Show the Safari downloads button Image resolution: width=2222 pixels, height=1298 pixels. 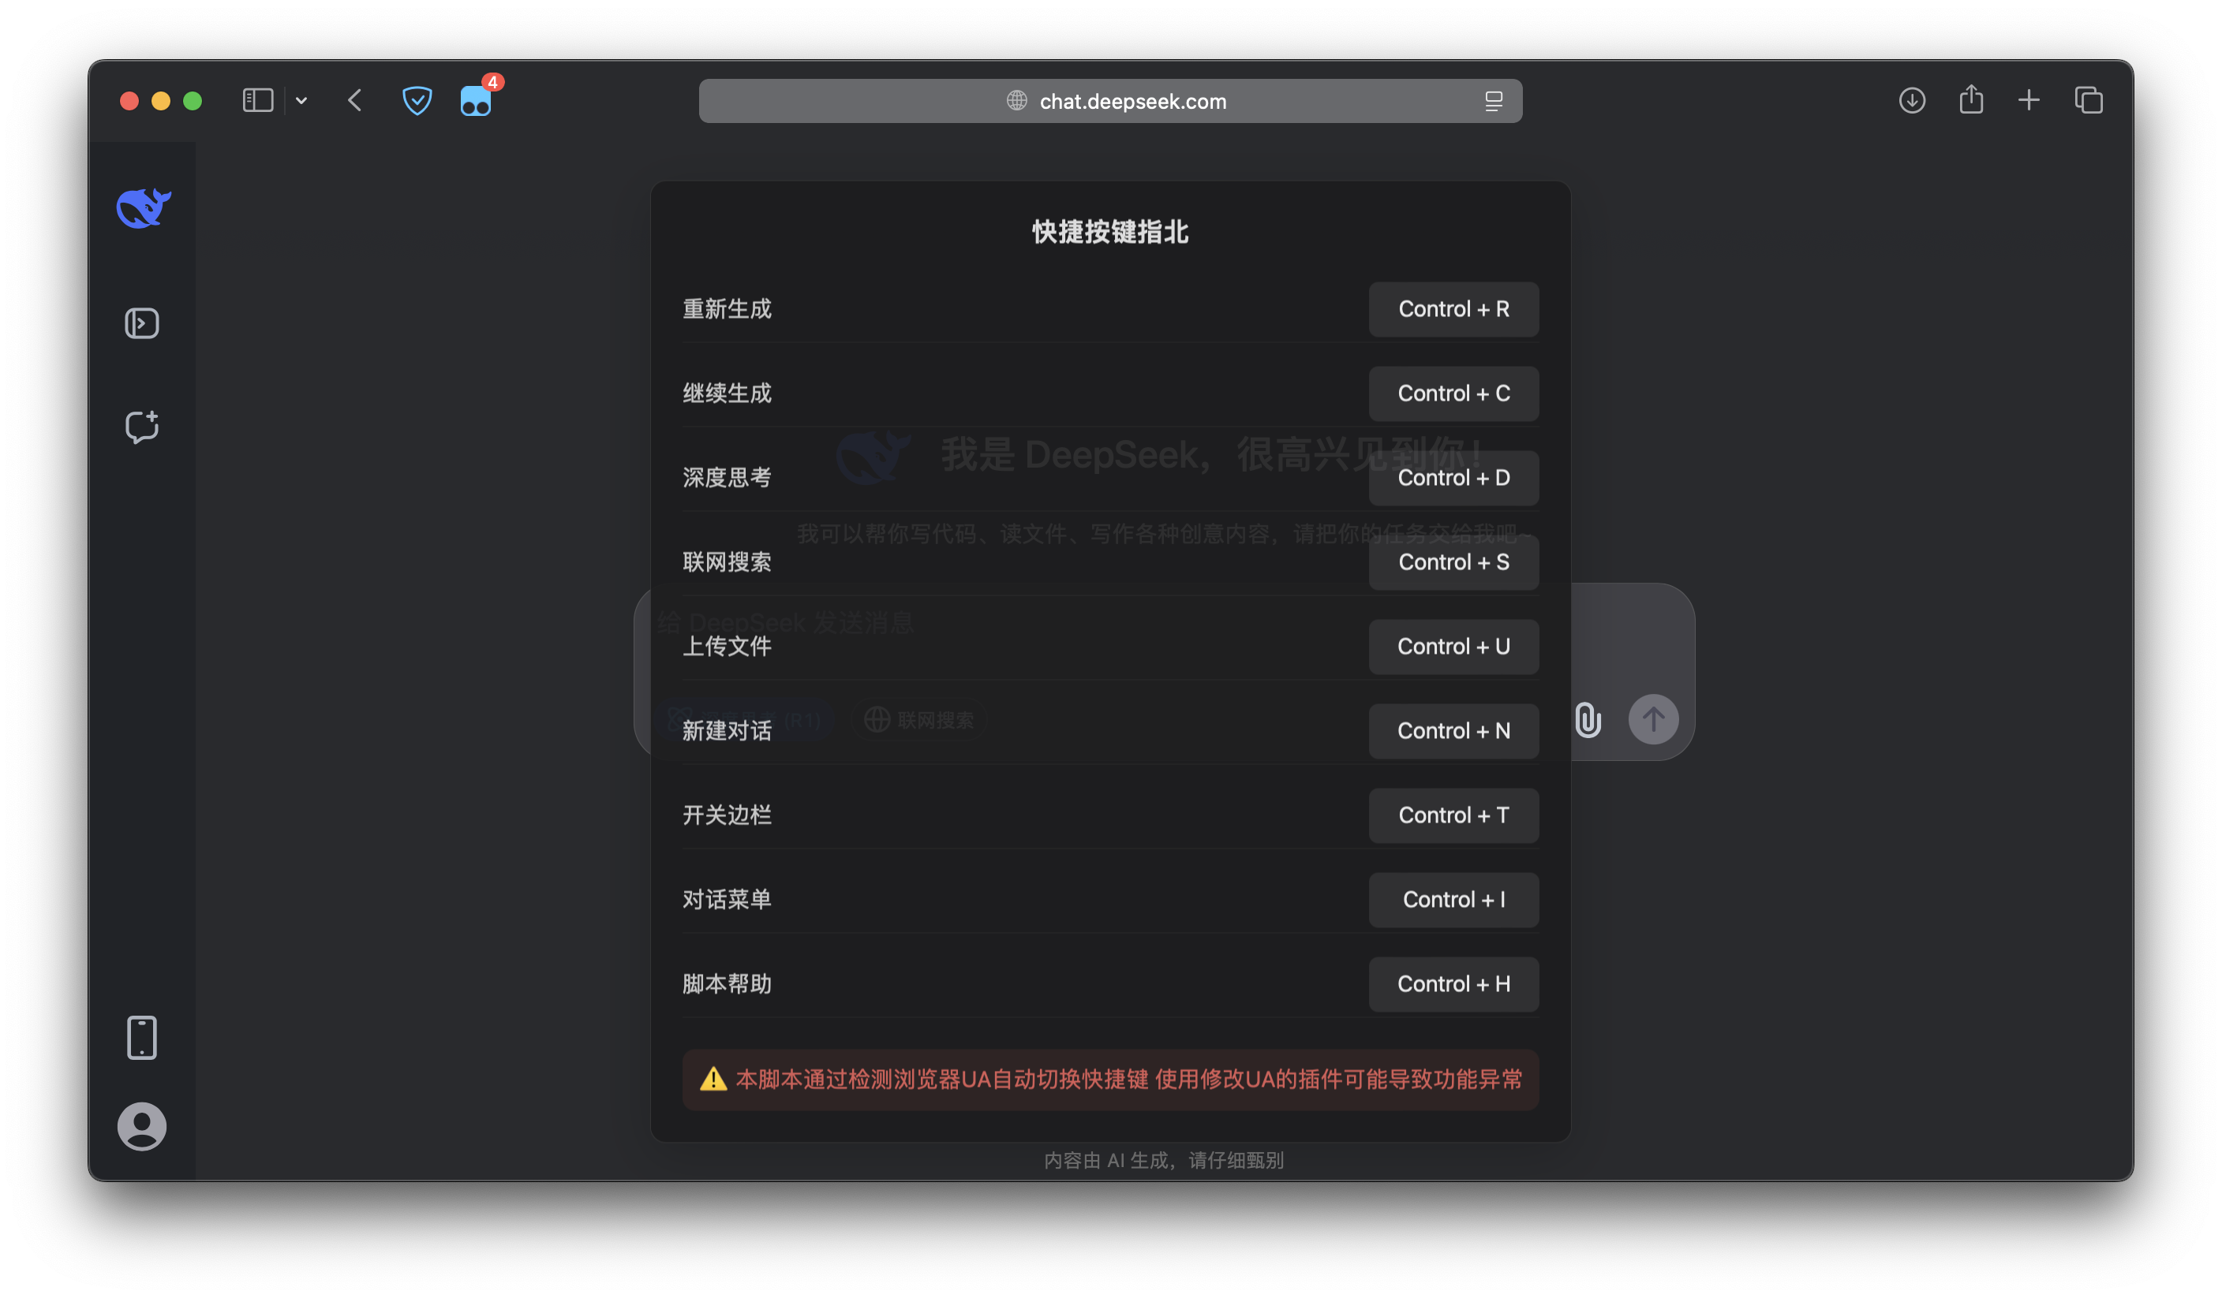(1912, 100)
